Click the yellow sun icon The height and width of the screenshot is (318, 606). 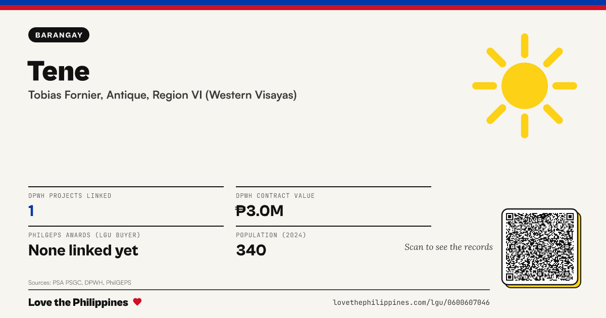click(525, 86)
